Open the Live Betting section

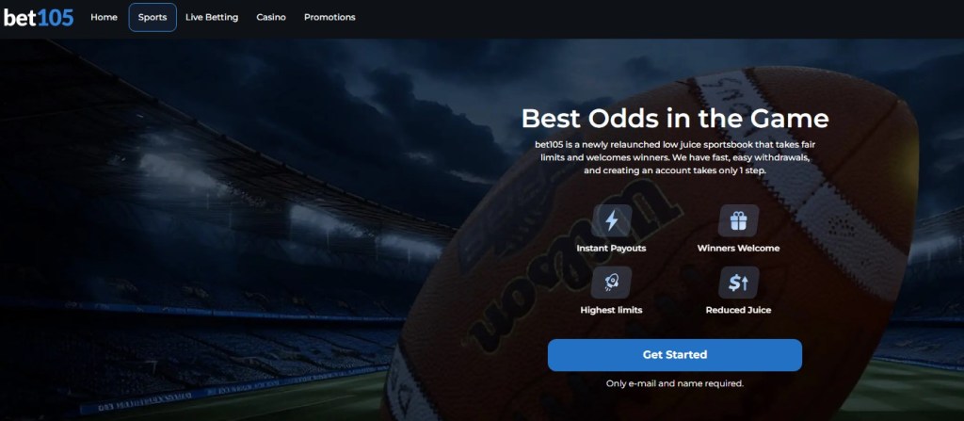point(212,17)
